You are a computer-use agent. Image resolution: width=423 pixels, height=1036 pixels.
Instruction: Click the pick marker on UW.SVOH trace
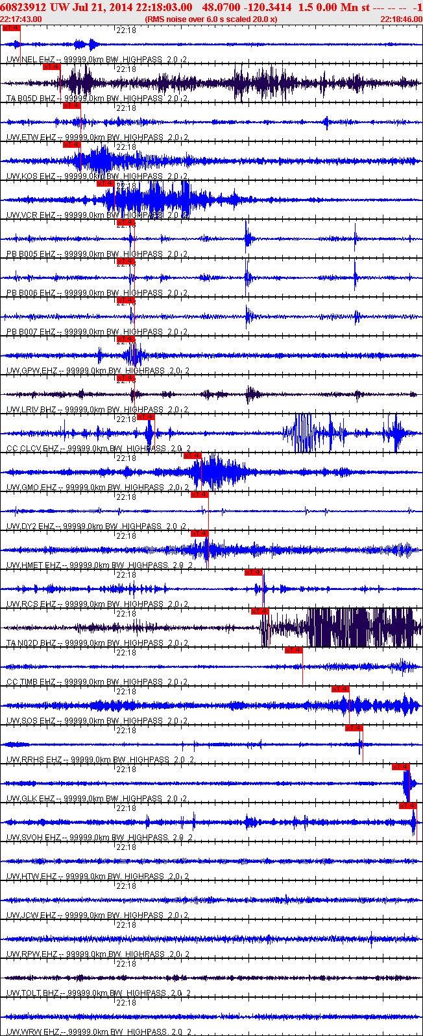click(407, 806)
